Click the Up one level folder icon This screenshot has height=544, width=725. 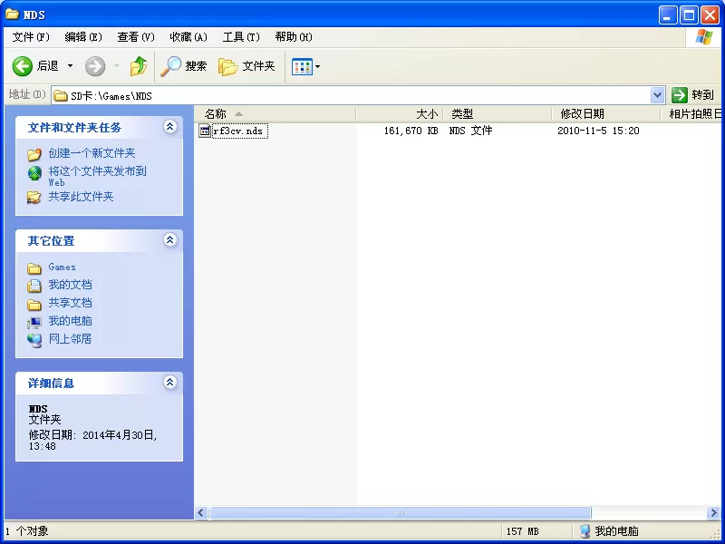click(139, 66)
